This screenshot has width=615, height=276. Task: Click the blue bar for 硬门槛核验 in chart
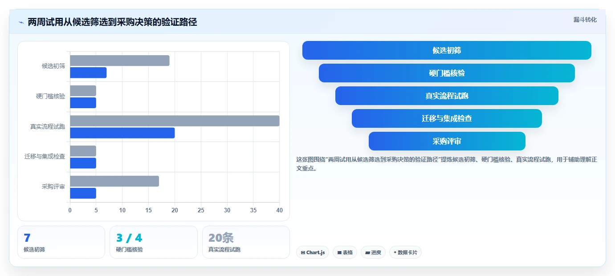point(83,103)
